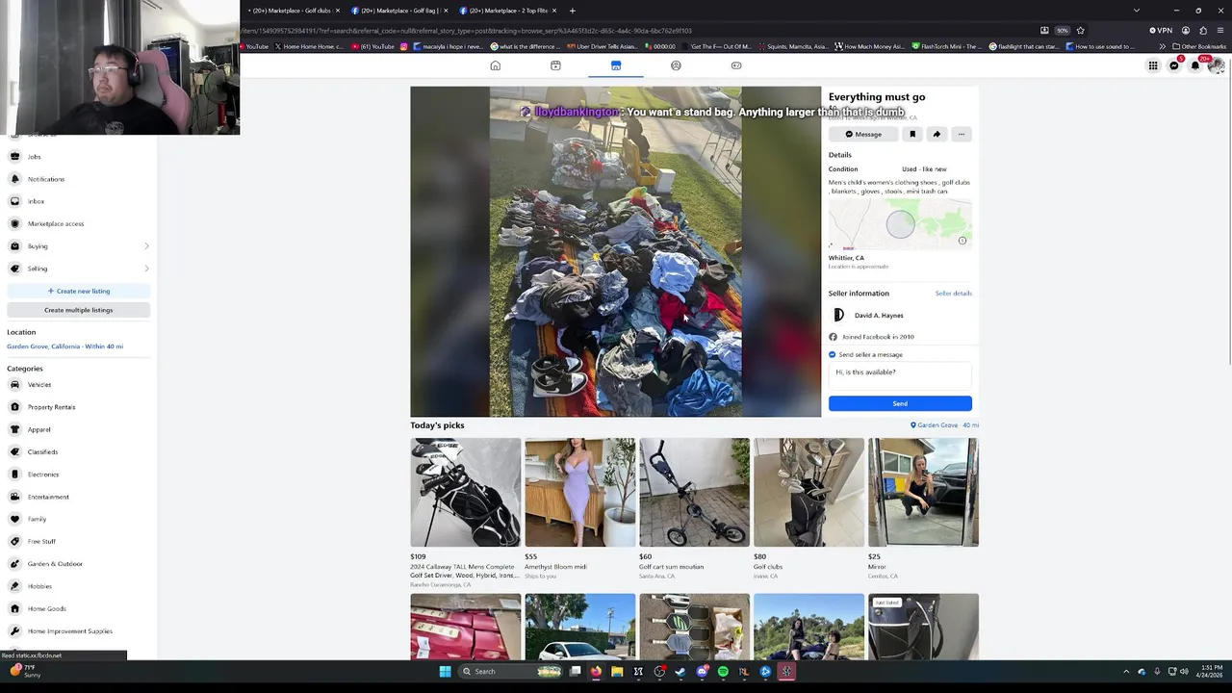
Task: Open the account profile picture menu
Action: [1217, 65]
